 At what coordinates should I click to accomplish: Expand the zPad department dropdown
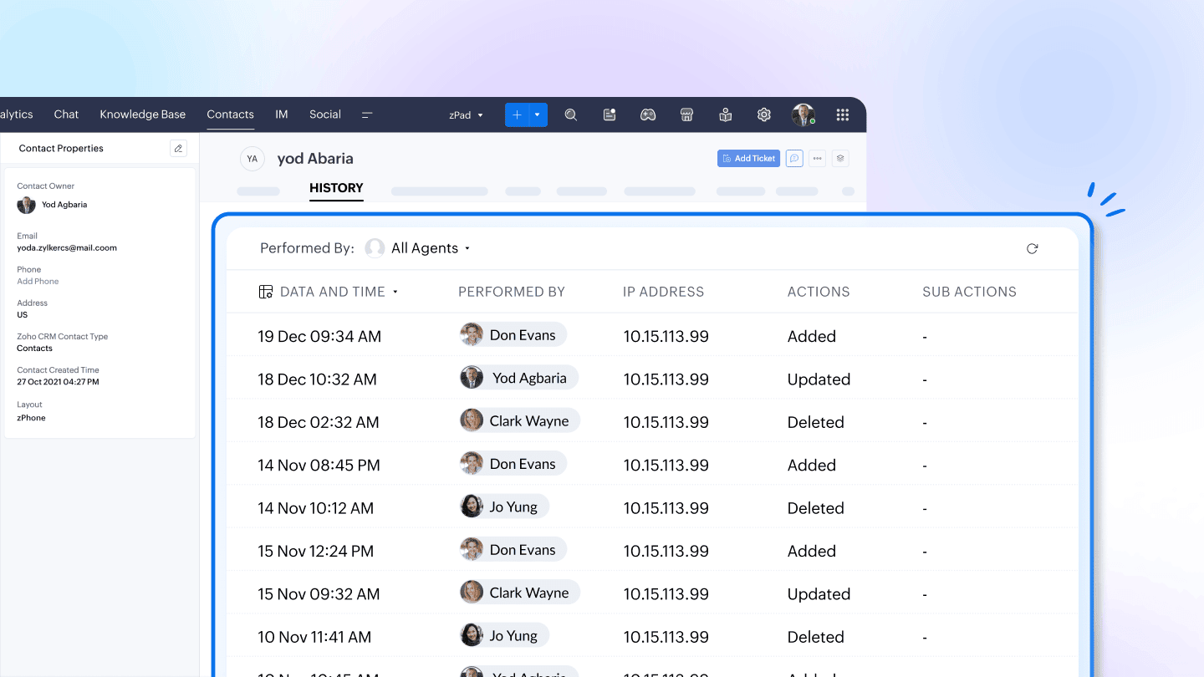coord(466,115)
